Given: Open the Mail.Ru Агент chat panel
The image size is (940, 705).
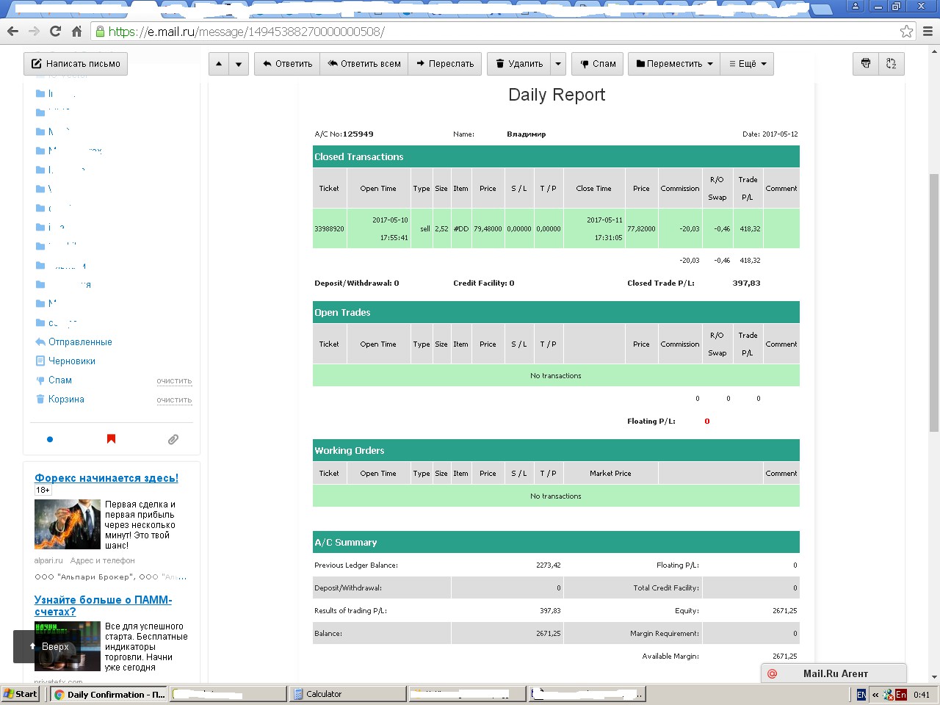Looking at the screenshot, I should (x=834, y=673).
